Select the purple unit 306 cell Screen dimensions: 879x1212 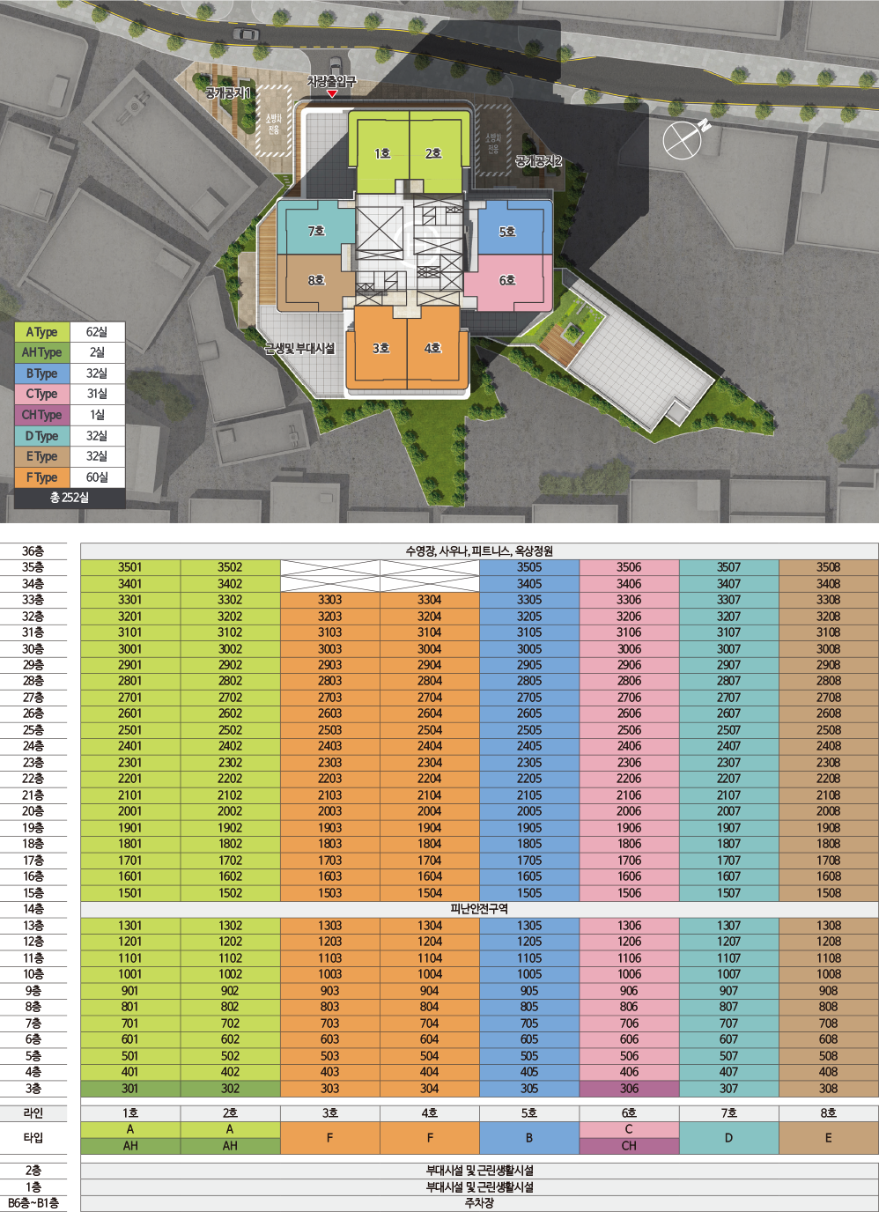[629, 1089]
